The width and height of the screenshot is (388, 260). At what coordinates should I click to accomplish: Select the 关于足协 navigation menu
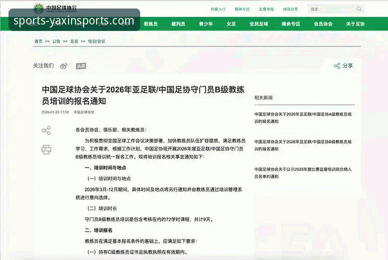(x=355, y=24)
